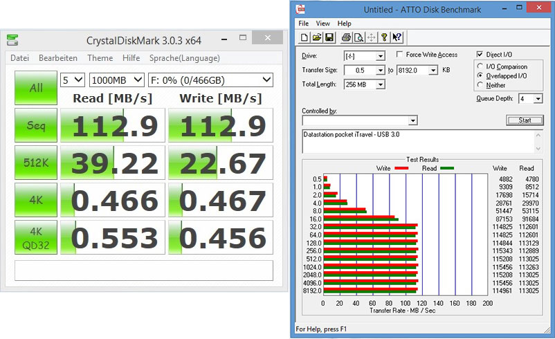Screen dimensions: 555x339
Task: Click the green 4K test button
Action: click(36, 200)
